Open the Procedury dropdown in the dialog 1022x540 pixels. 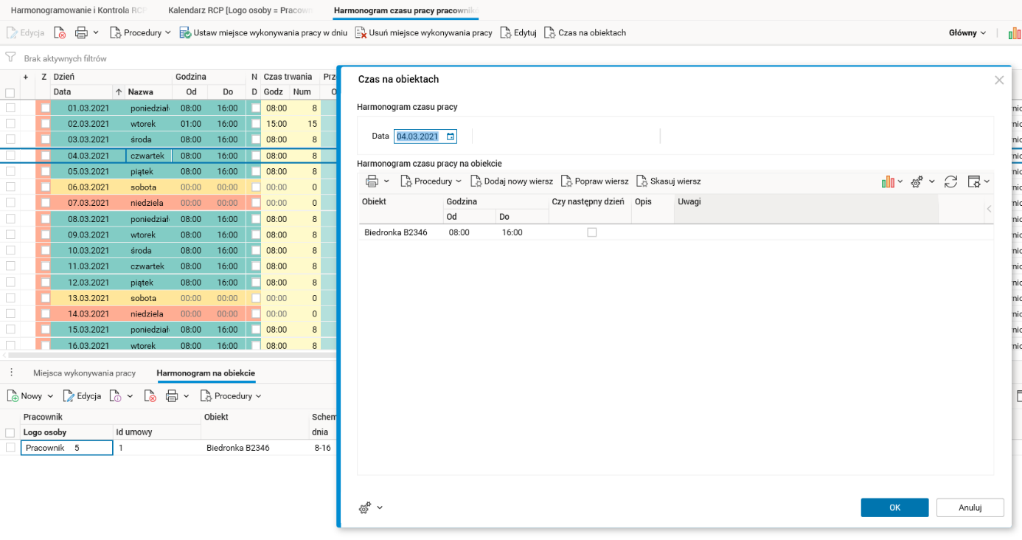coord(431,181)
